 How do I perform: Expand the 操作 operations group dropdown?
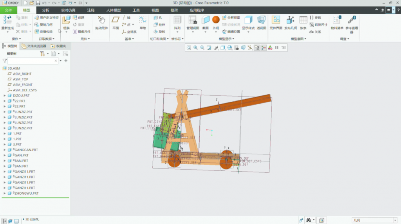tap(16, 39)
